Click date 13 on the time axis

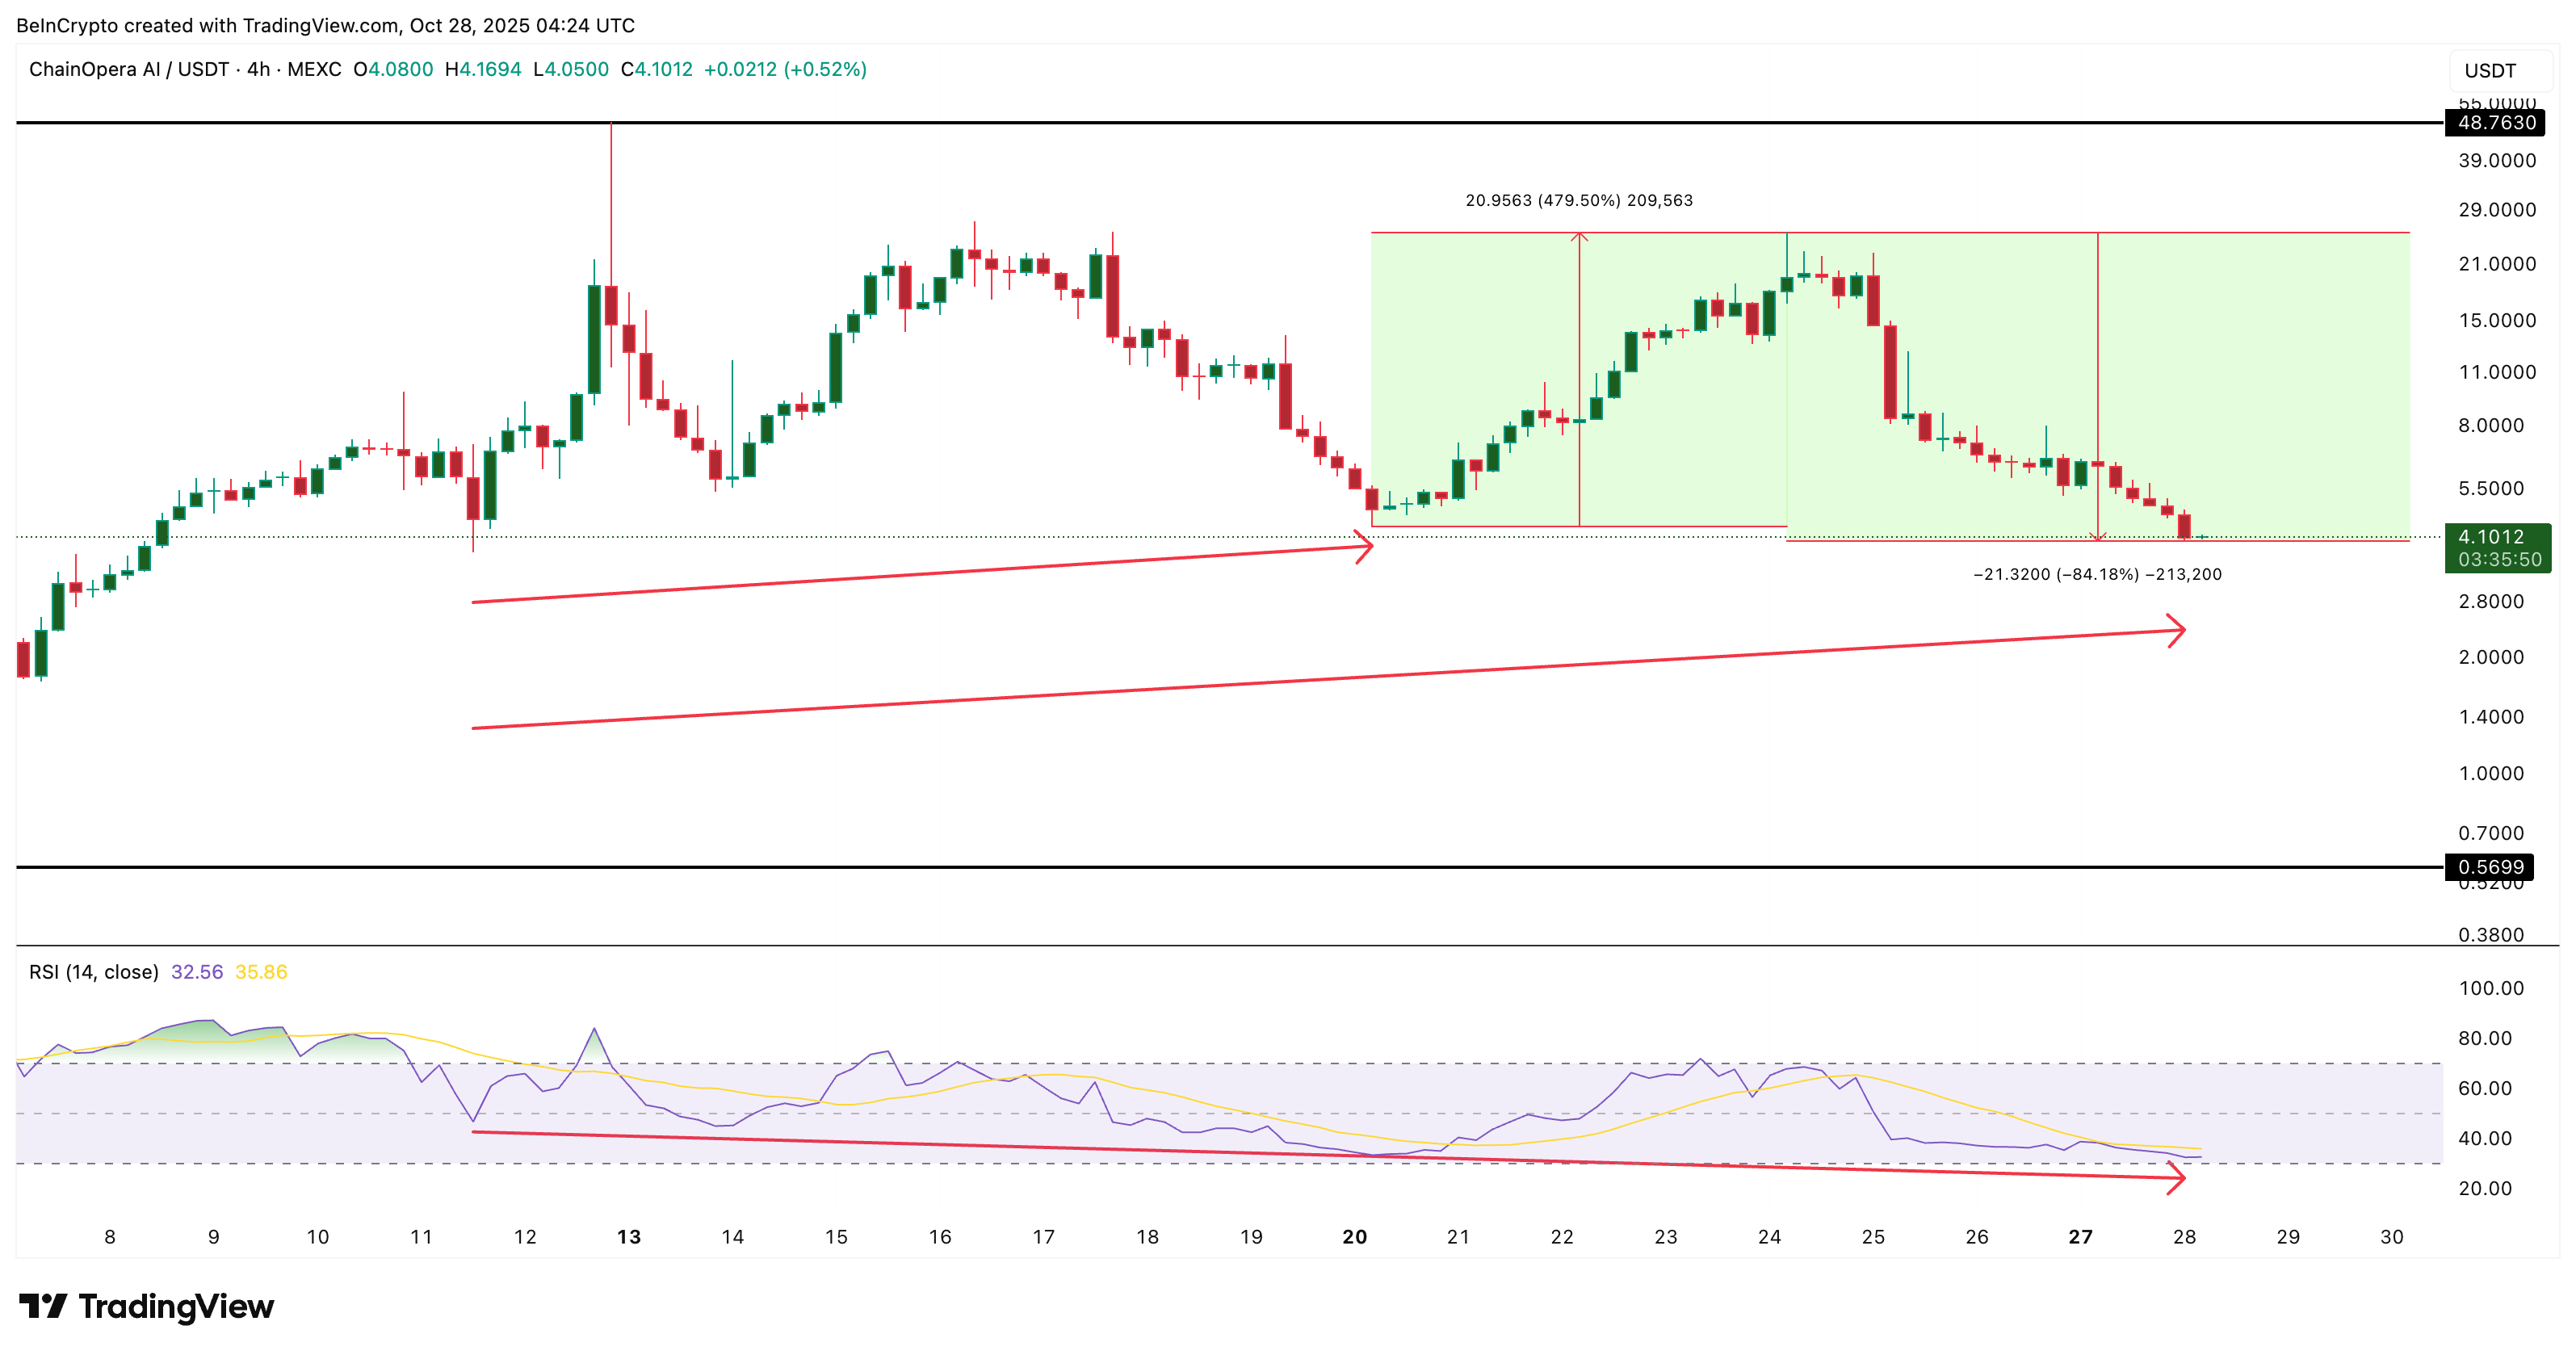click(x=629, y=1237)
